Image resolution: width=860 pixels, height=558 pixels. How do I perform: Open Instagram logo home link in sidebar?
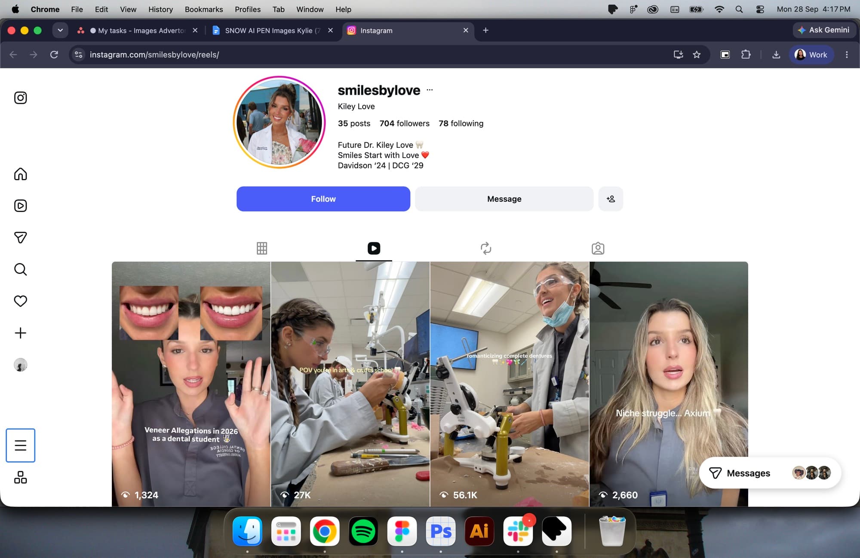[x=20, y=98]
